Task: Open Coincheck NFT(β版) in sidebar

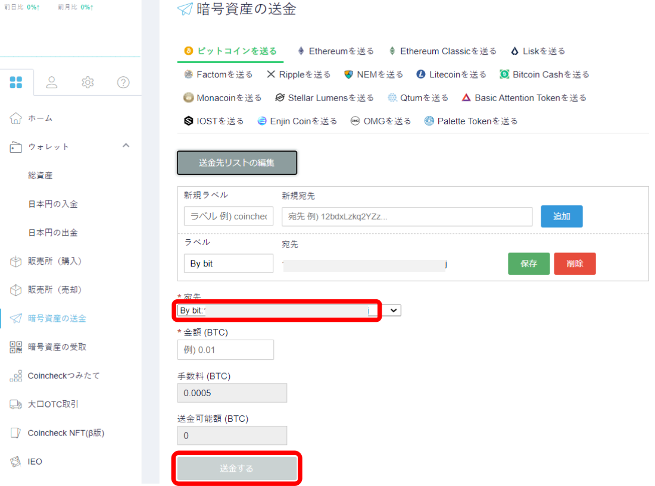Action: [x=66, y=433]
